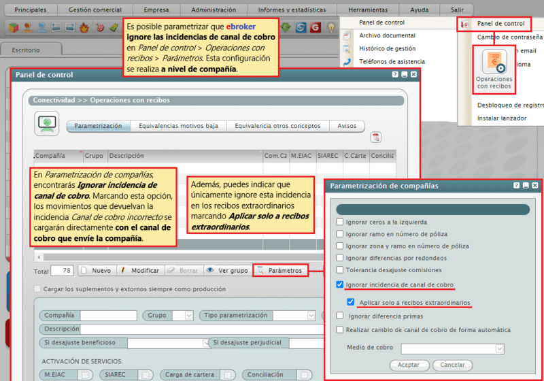Toggle the SIAREC service checkbox
Image resolution: width=544 pixels, height=381 pixels.
pyautogui.click(x=146, y=375)
